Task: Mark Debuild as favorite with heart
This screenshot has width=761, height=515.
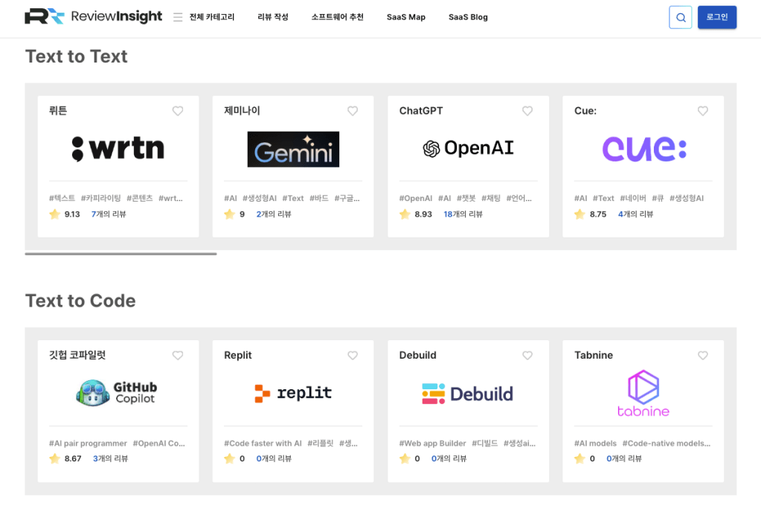Action: [x=527, y=356]
